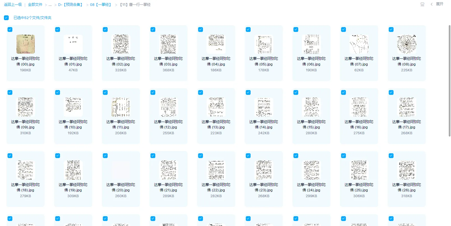
Task: Untick checkbox of file (26).jpg
Action: (x=391, y=156)
